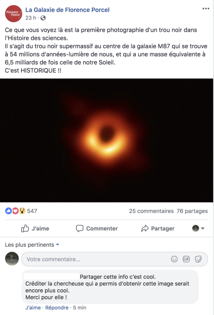Open the profile switcher dropdown beside Partager
The image size is (214, 315).
tap(198, 229)
